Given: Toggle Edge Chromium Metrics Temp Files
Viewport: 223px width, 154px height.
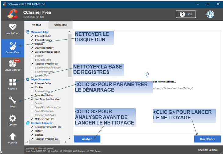Looking at the screenshot, I should [x=32, y=119].
